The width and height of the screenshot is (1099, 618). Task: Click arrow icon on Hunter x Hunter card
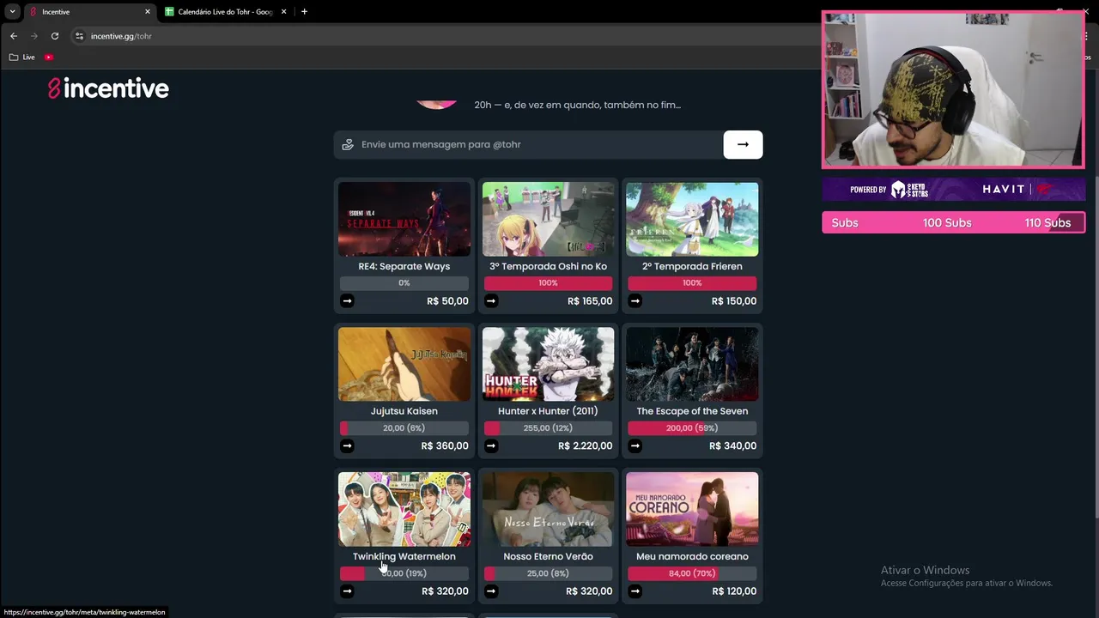[x=491, y=445]
